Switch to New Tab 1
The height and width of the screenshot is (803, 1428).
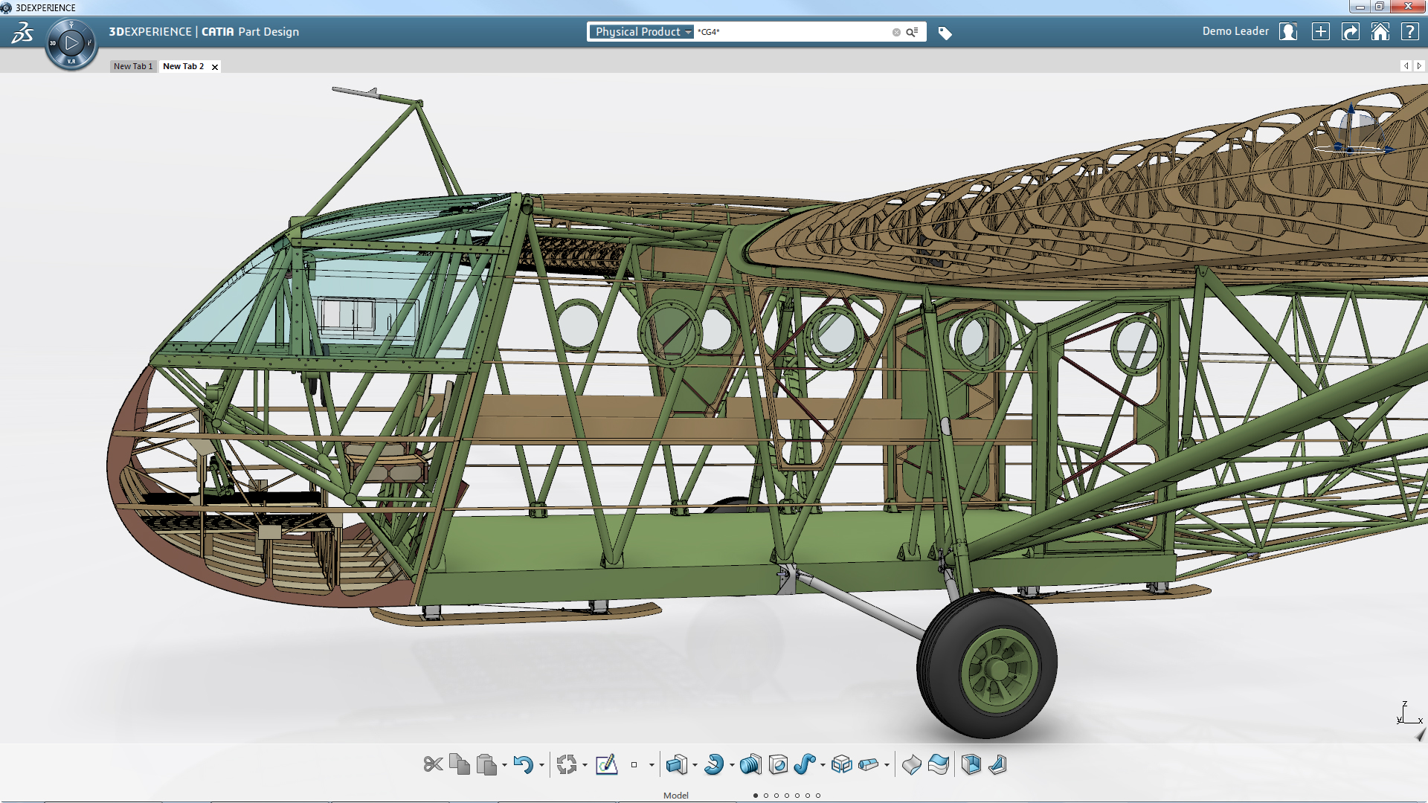point(133,66)
